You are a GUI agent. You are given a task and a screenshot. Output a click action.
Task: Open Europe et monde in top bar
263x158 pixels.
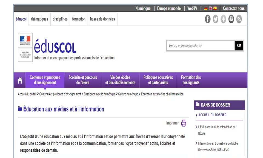click(x=169, y=9)
